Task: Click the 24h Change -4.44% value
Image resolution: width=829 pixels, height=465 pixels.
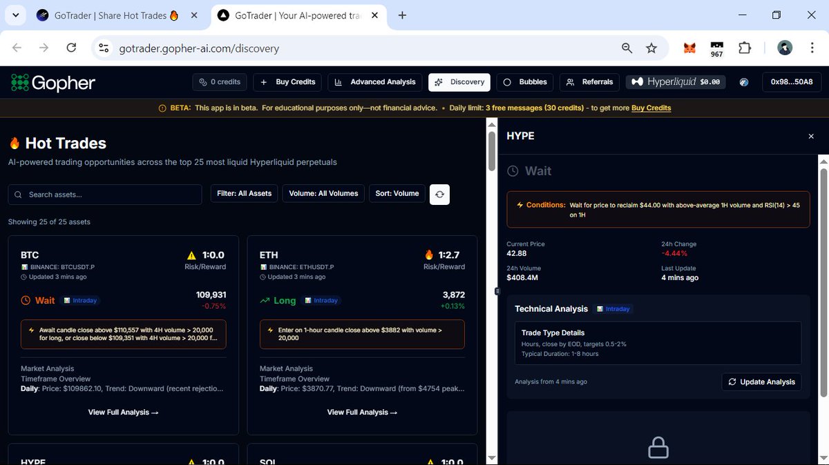Action: (675, 253)
